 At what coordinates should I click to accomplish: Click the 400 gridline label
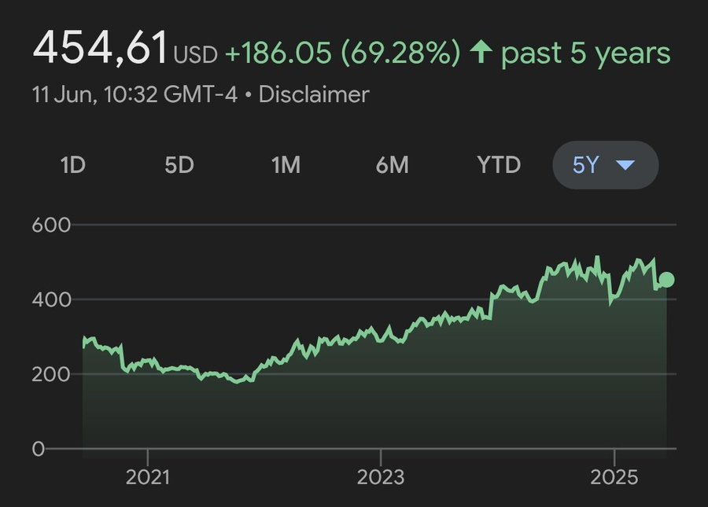(51, 299)
